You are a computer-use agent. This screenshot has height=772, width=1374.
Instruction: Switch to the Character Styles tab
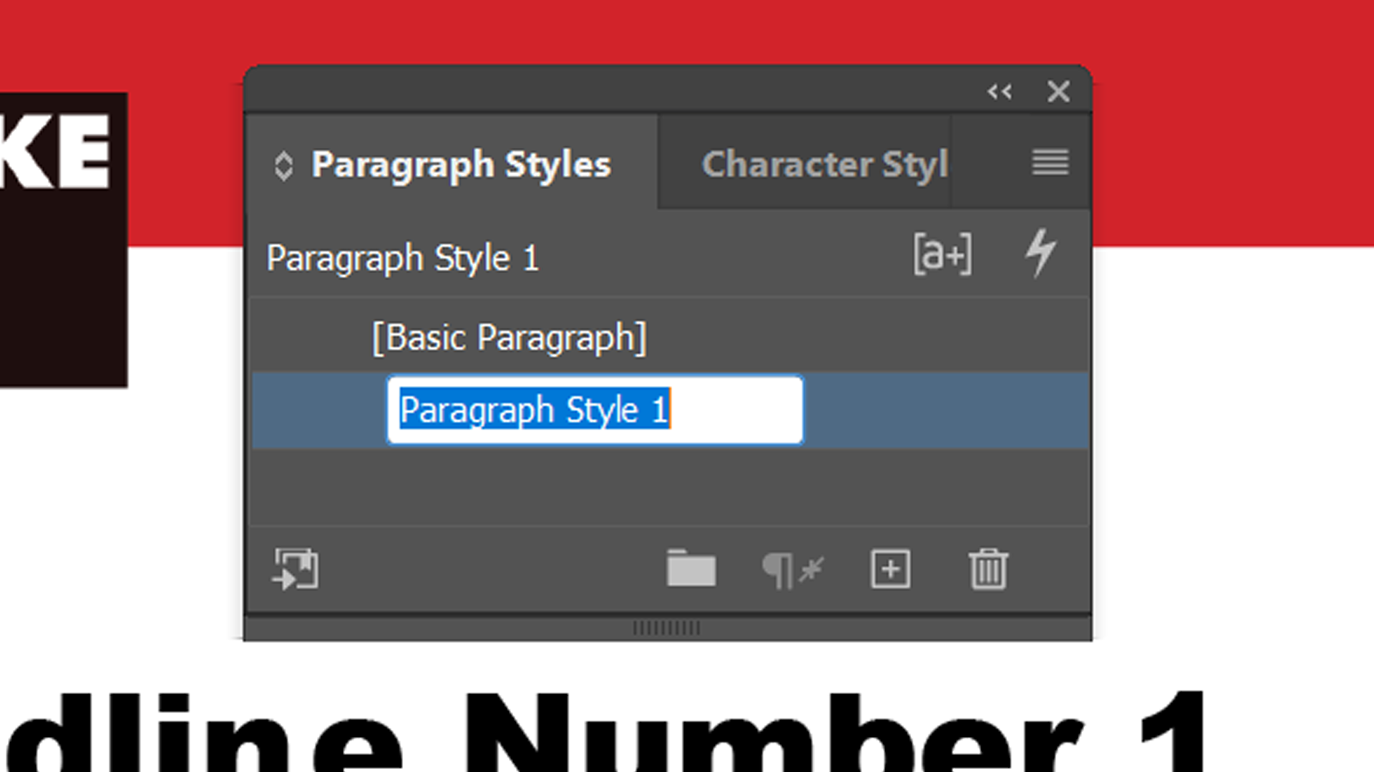tap(824, 164)
